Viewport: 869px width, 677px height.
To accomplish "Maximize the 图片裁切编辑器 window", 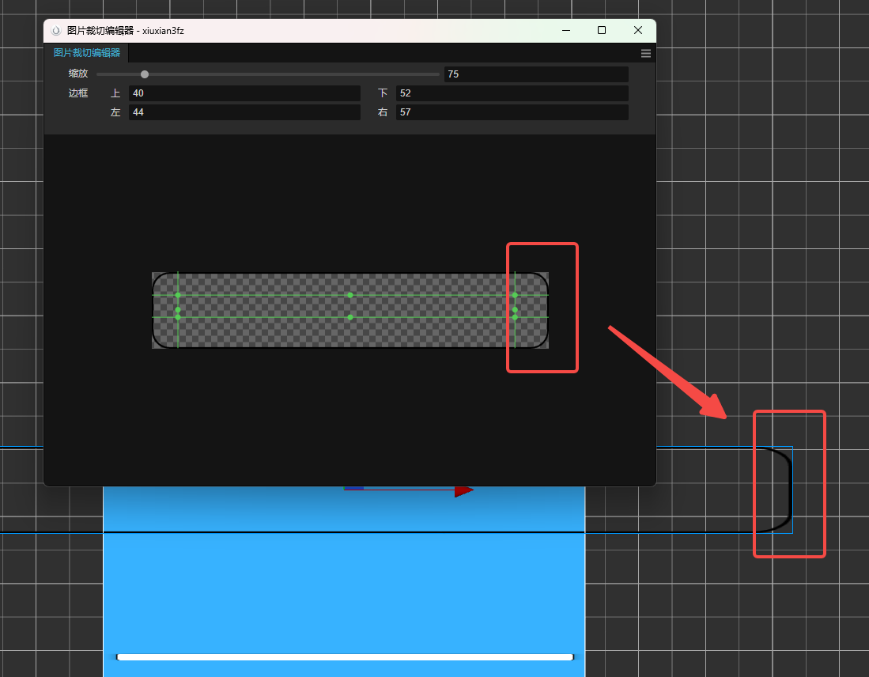I will coord(601,31).
